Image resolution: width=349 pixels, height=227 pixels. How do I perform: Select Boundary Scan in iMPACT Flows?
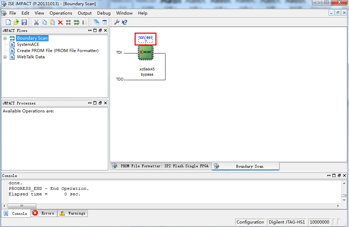32,38
